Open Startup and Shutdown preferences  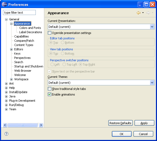click(x=29, y=66)
